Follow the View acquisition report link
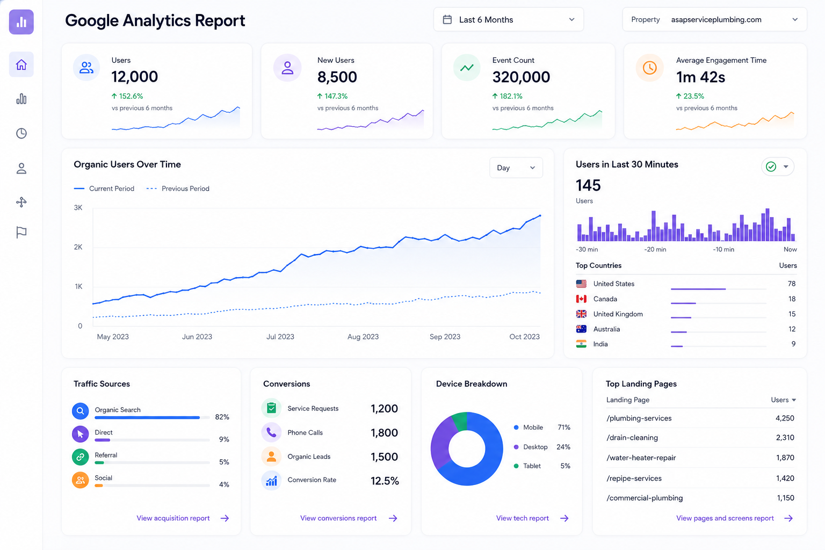 183,518
